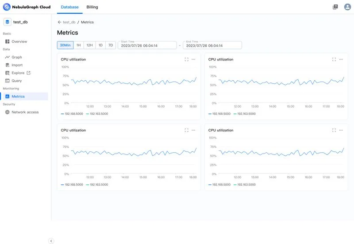Expand top-left CPU utilization chart to fullscreen
The height and width of the screenshot is (244, 354).
[x=186, y=60]
